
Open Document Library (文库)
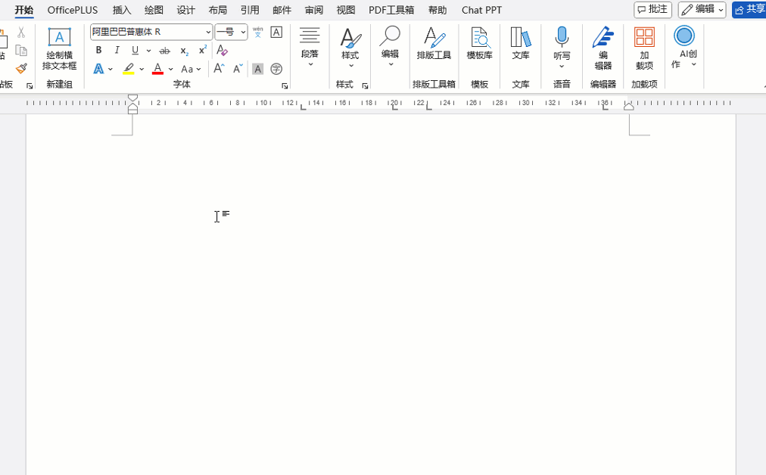[521, 44]
